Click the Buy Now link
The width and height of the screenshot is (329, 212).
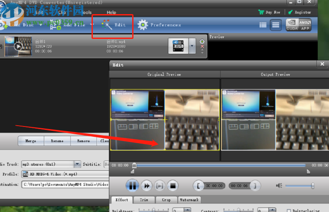pos(273,12)
